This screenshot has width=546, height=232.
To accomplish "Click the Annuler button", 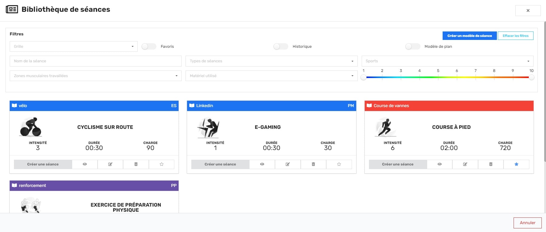I will 528,223.
